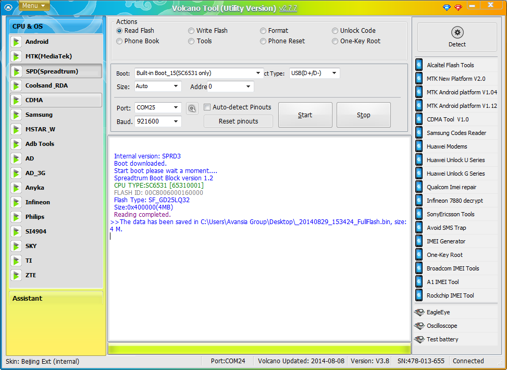Click the phone icon beside Avoid SMS Trap

tap(419, 228)
